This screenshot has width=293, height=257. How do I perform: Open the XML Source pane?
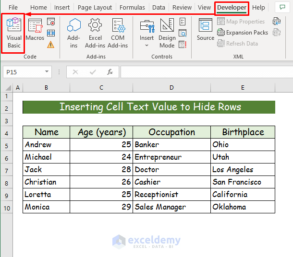coord(206,30)
